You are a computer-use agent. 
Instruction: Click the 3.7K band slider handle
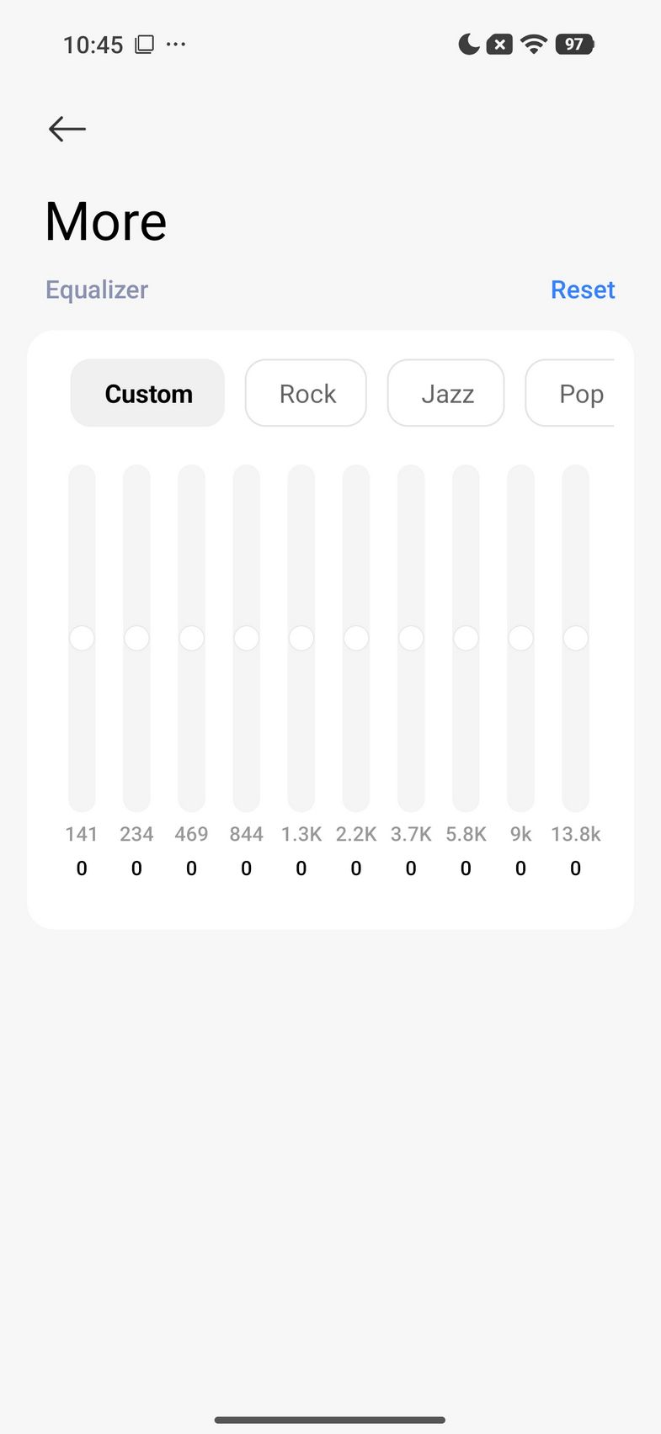click(411, 638)
